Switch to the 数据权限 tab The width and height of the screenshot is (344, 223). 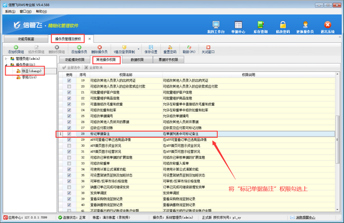(137, 60)
